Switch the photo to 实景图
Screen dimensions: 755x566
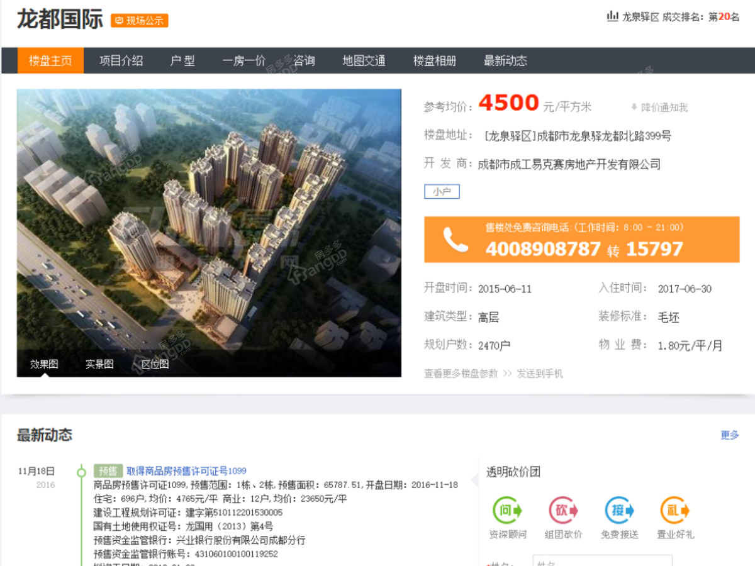(x=99, y=364)
